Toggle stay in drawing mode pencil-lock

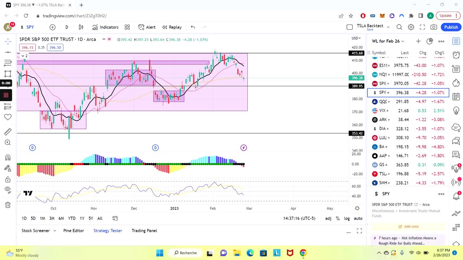click(8, 168)
